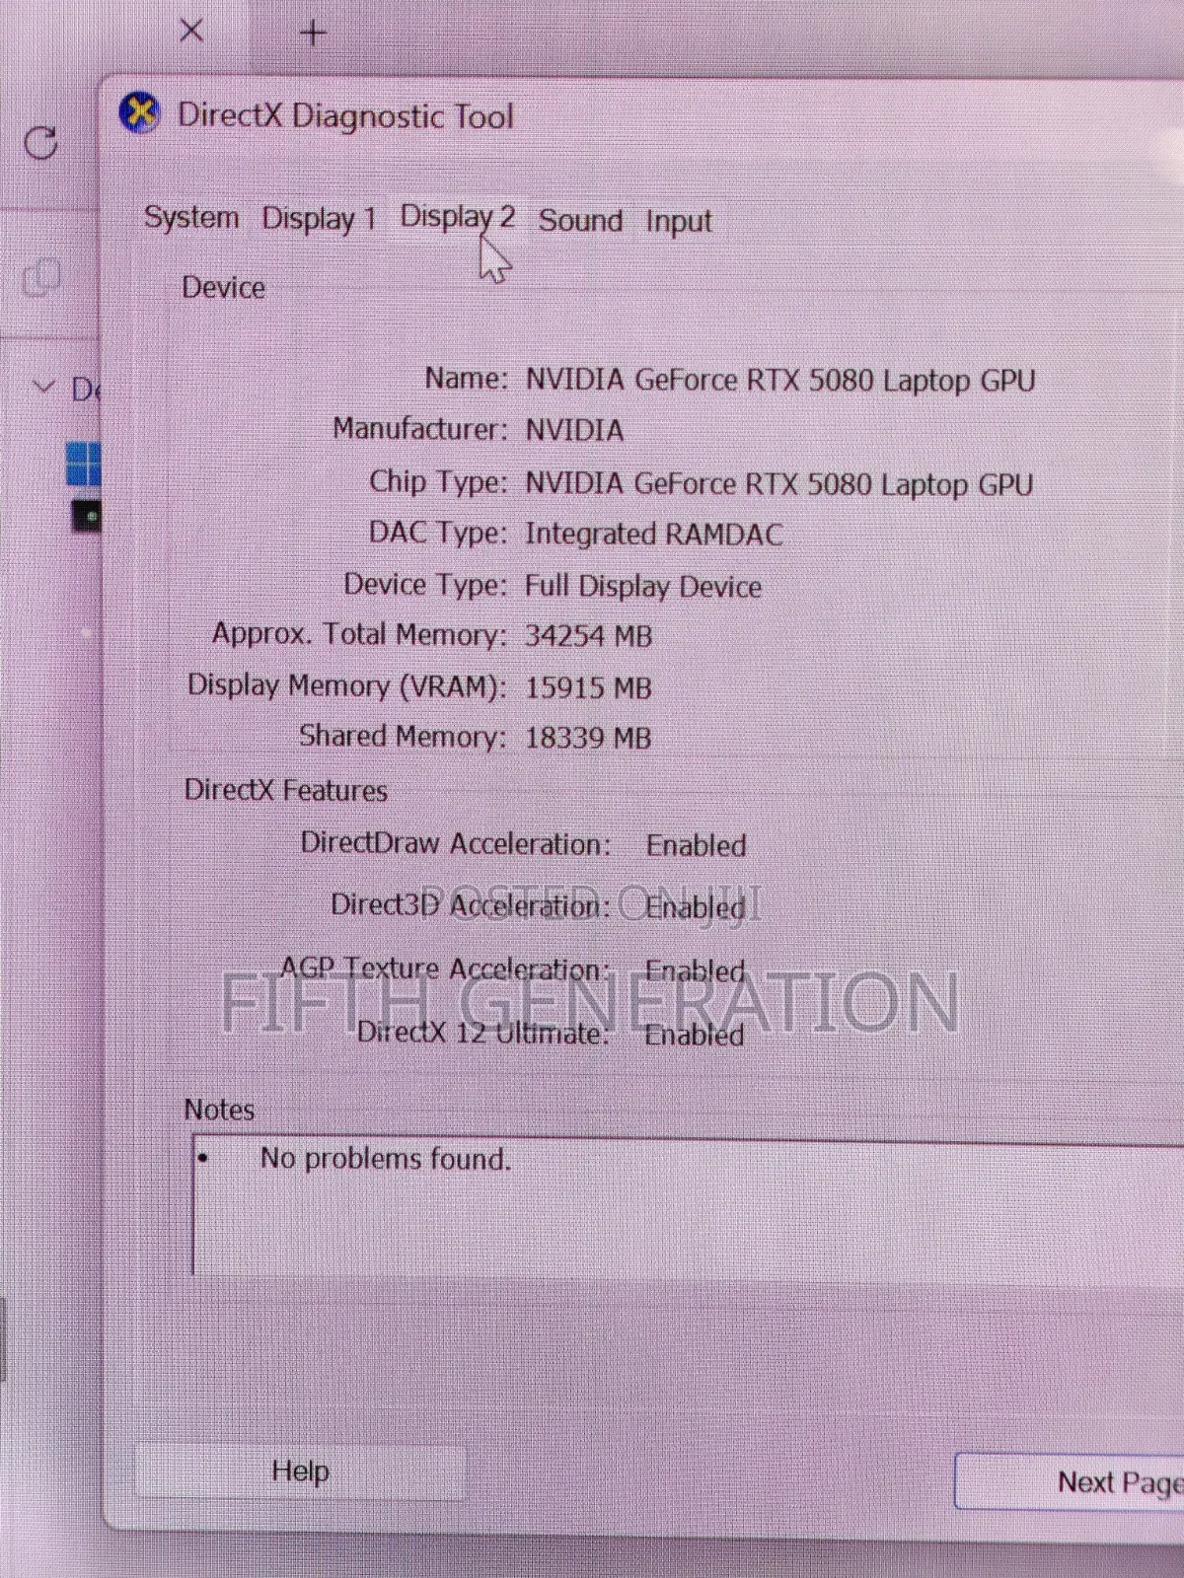Click the Chip Type value text
1184x1578 pixels.
[779, 484]
